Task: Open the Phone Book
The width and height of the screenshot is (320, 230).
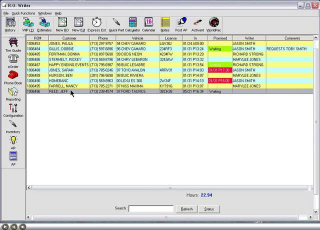Action: (x=13, y=77)
